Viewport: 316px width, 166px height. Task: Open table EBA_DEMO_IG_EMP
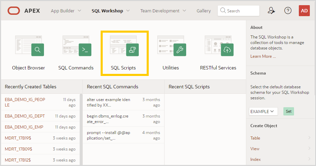pyautogui.click(x=24, y=127)
